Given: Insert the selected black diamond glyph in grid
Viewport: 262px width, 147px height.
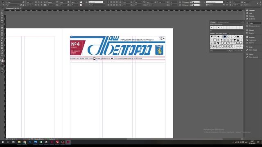Looking at the screenshot, I should pos(225,36).
